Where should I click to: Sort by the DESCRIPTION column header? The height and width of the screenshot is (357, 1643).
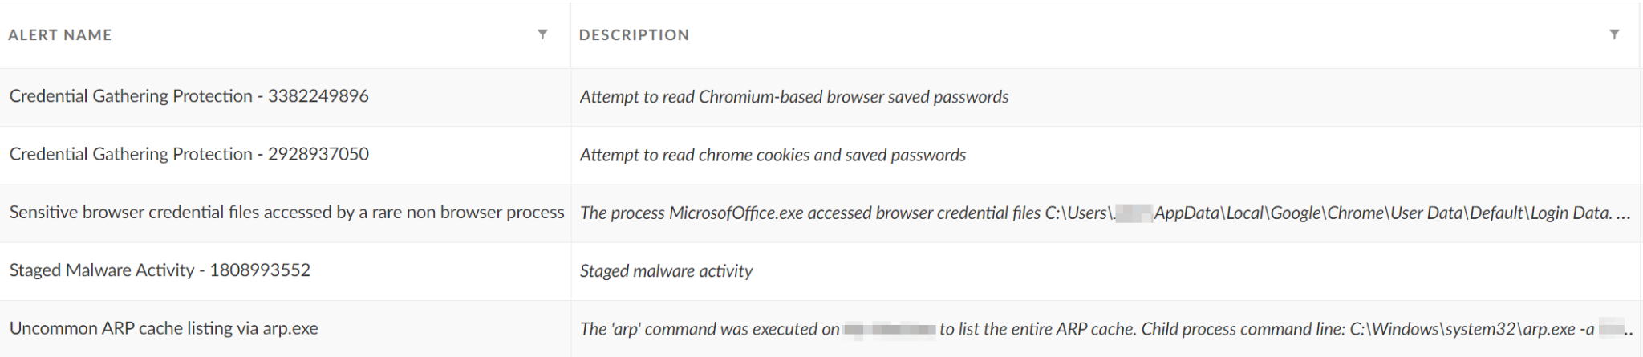634,34
